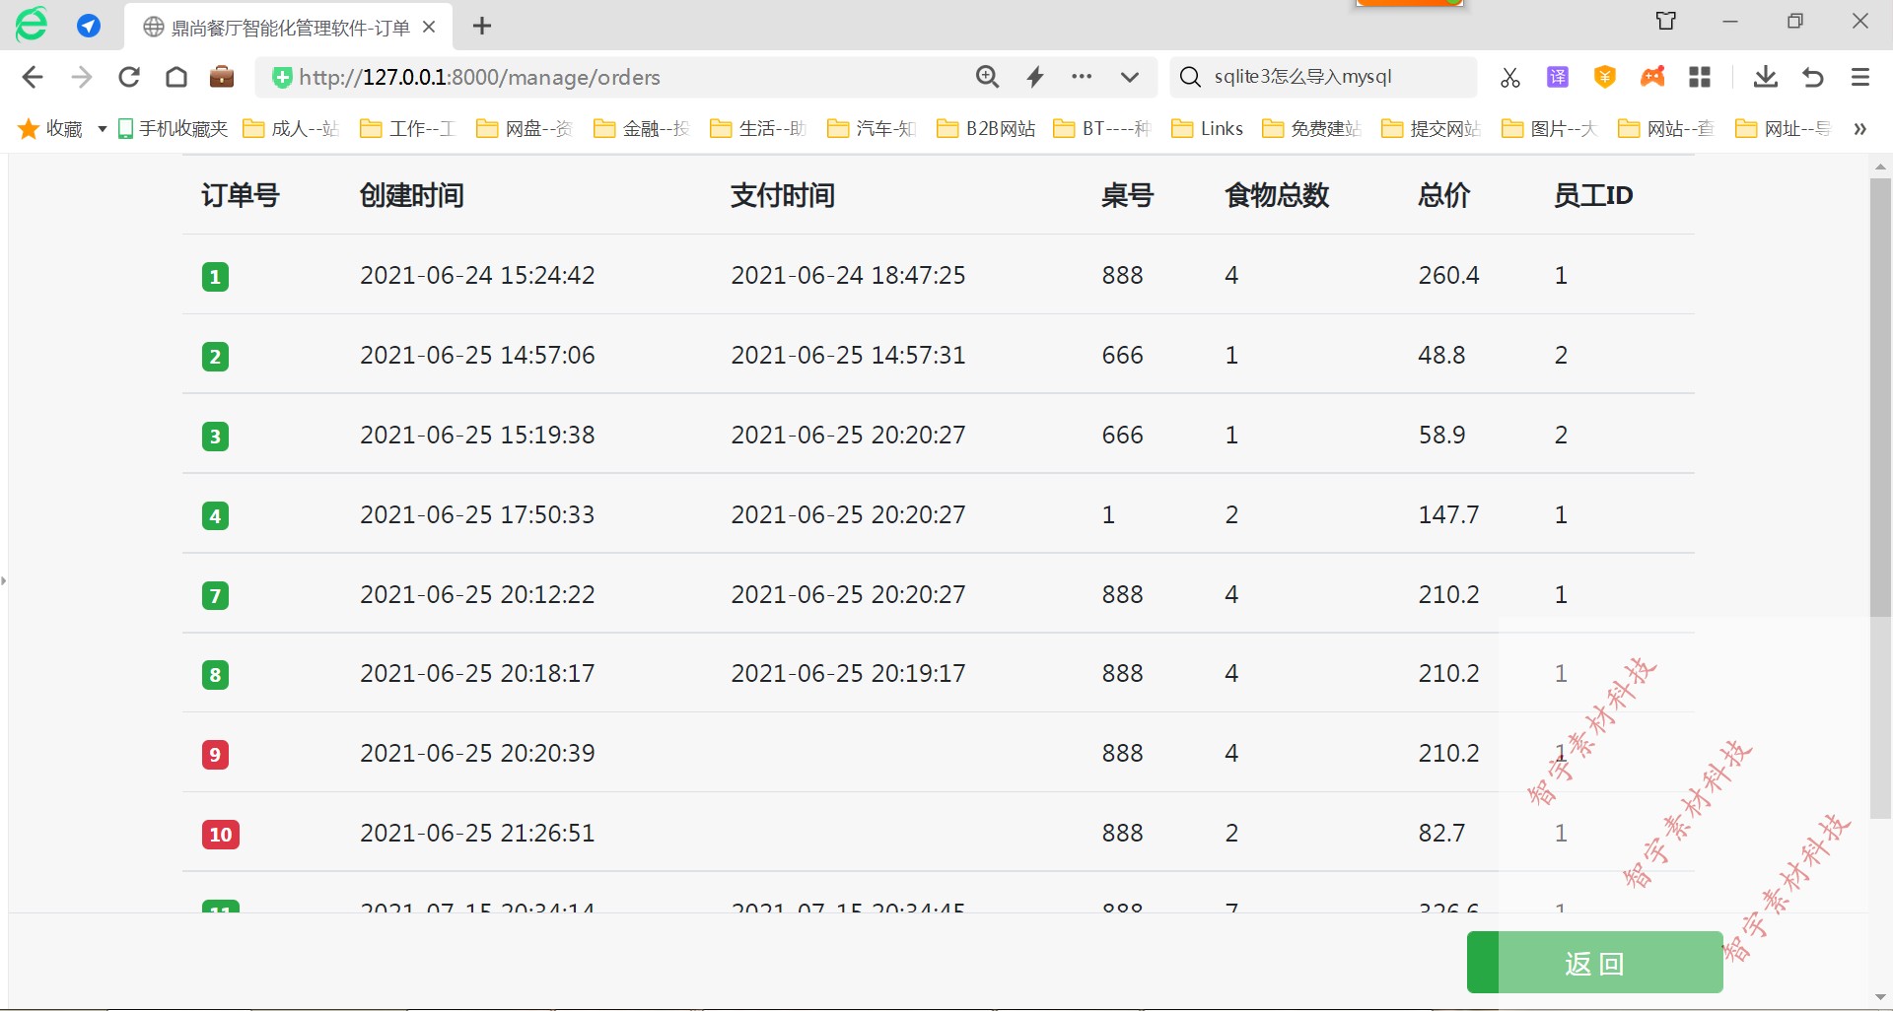The height and width of the screenshot is (1011, 1893).
Task: Click the browser back arrow
Action: tap(33, 77)
